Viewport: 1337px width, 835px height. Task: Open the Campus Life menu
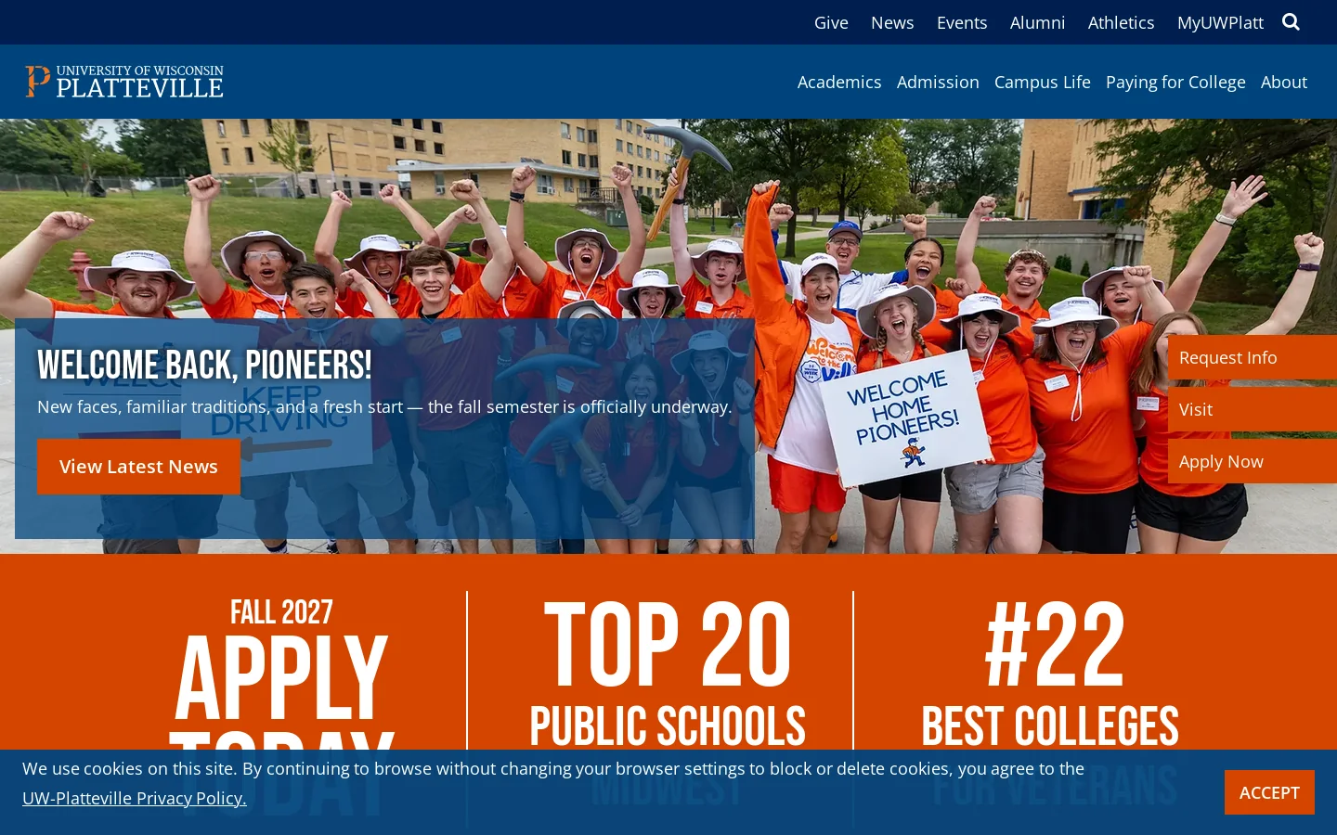[1042, 82]
